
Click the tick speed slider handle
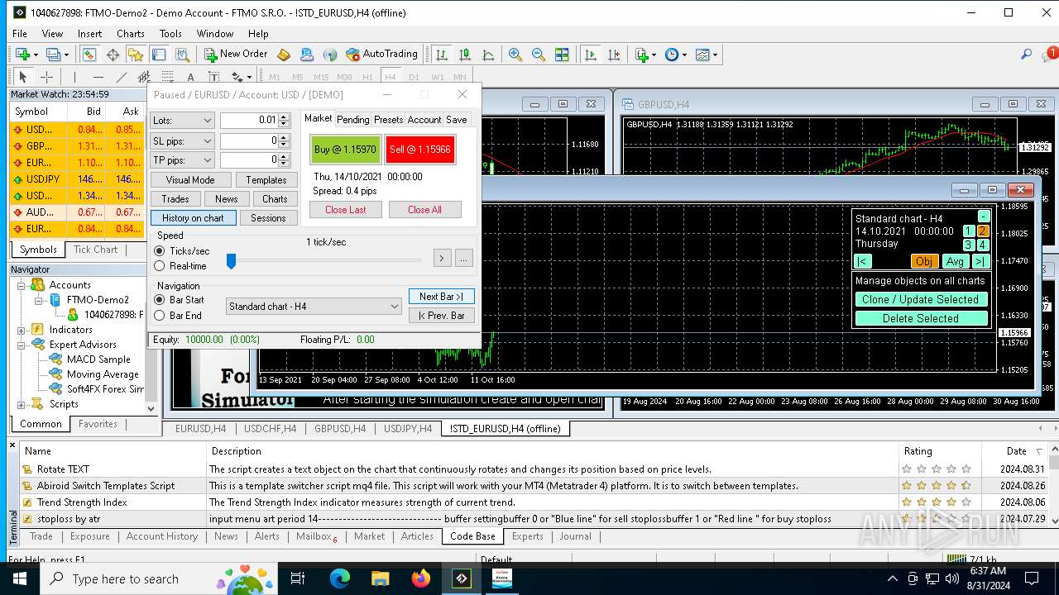point(232,261)
